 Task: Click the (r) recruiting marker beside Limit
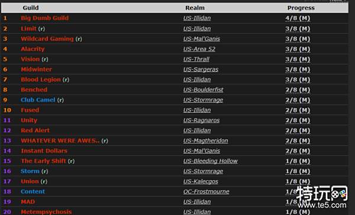point(41,29)
